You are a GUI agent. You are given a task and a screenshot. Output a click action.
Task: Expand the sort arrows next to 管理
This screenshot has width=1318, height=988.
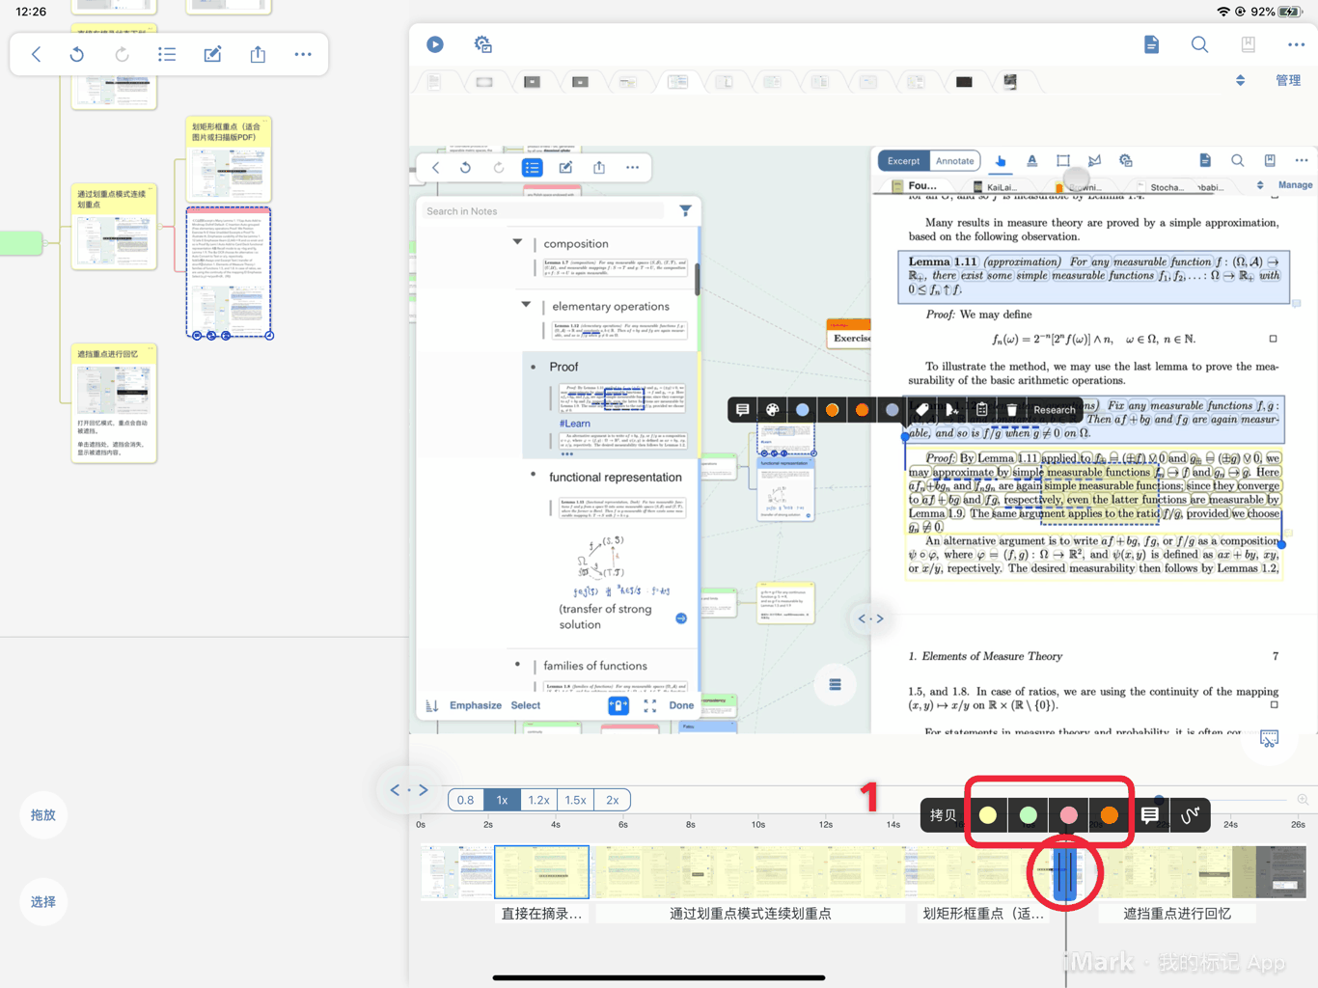pos(1240,81)
